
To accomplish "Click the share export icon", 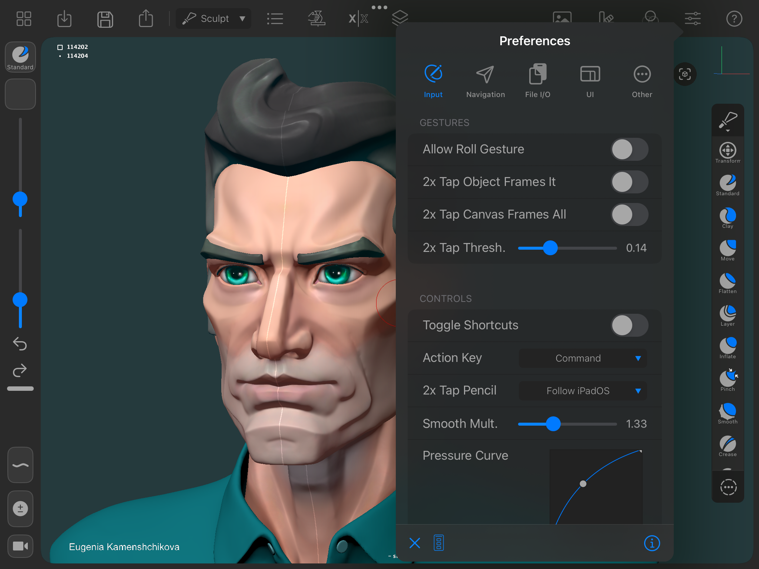I will (146, 18).
